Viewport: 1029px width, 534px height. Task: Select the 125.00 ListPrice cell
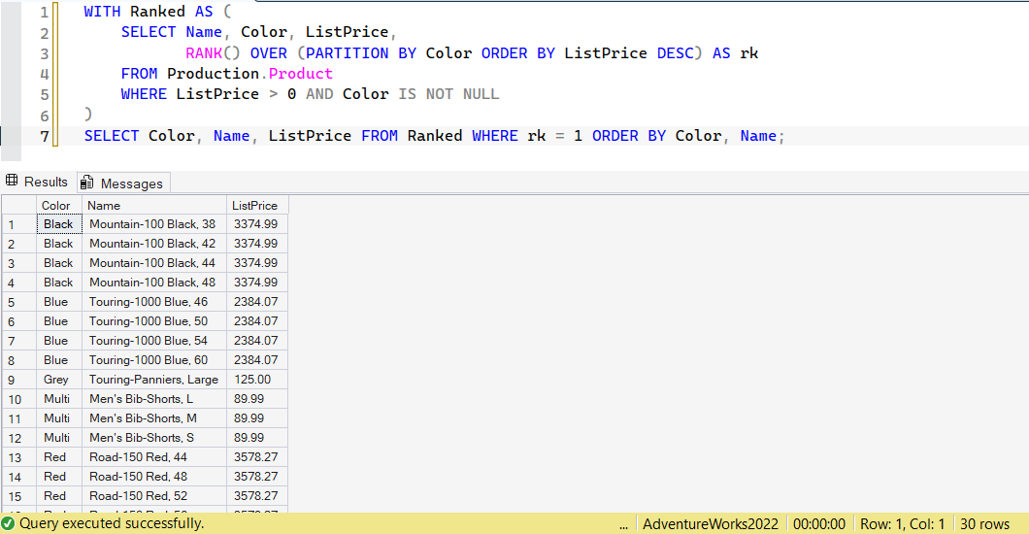257,380
